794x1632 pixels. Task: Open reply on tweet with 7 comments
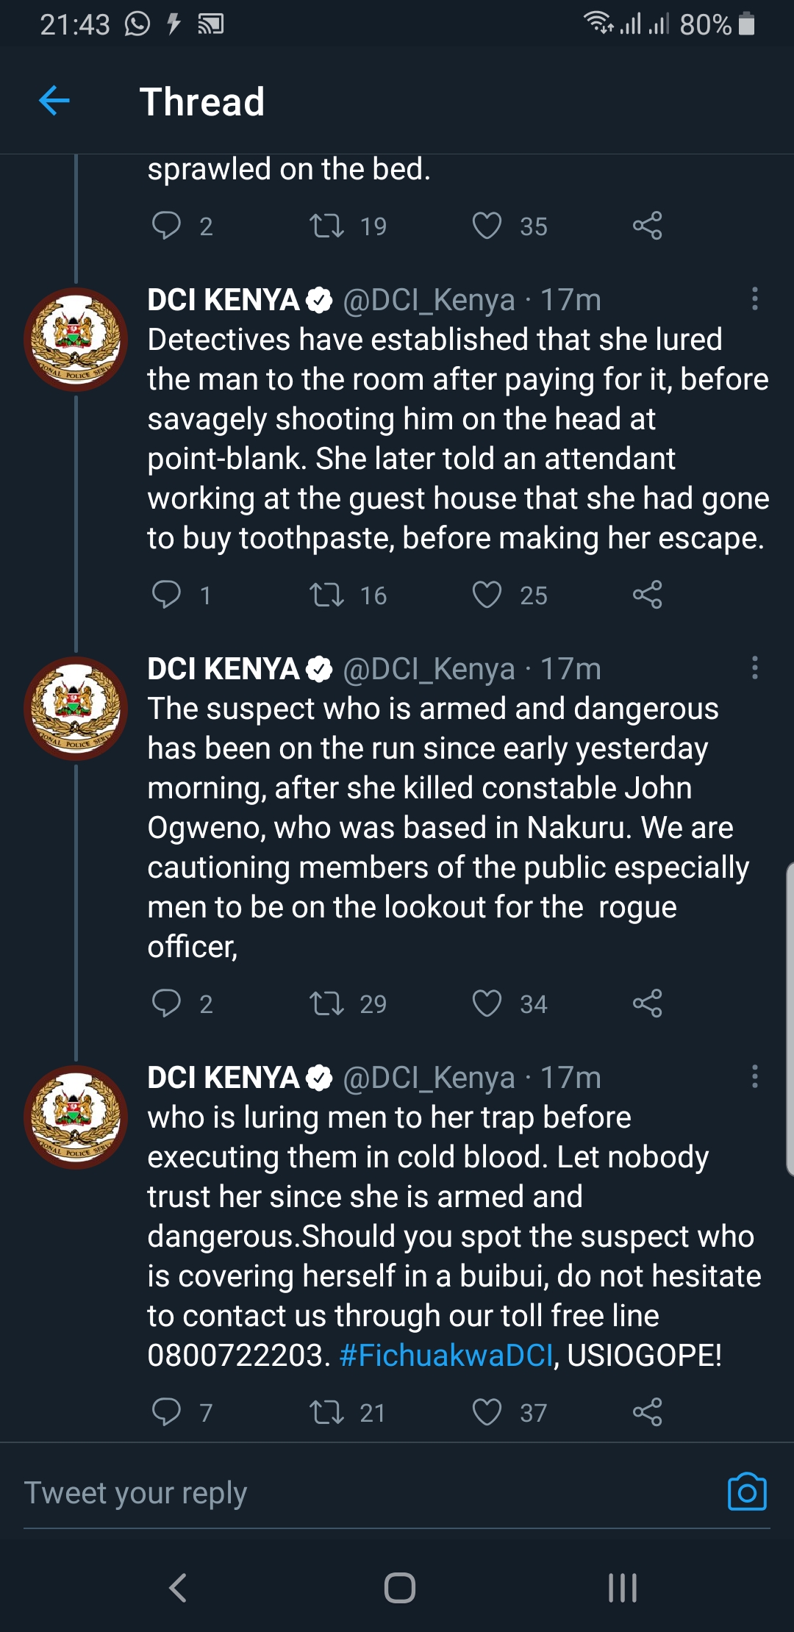click(x=166, y=1411)
